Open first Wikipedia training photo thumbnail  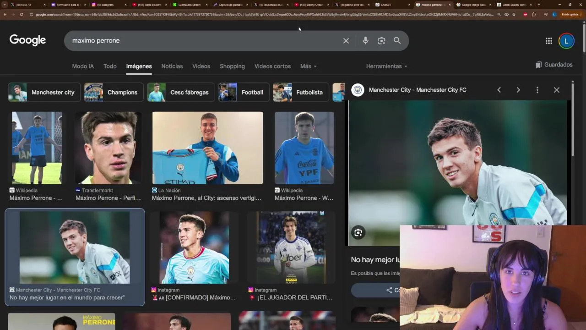point(37,148)
